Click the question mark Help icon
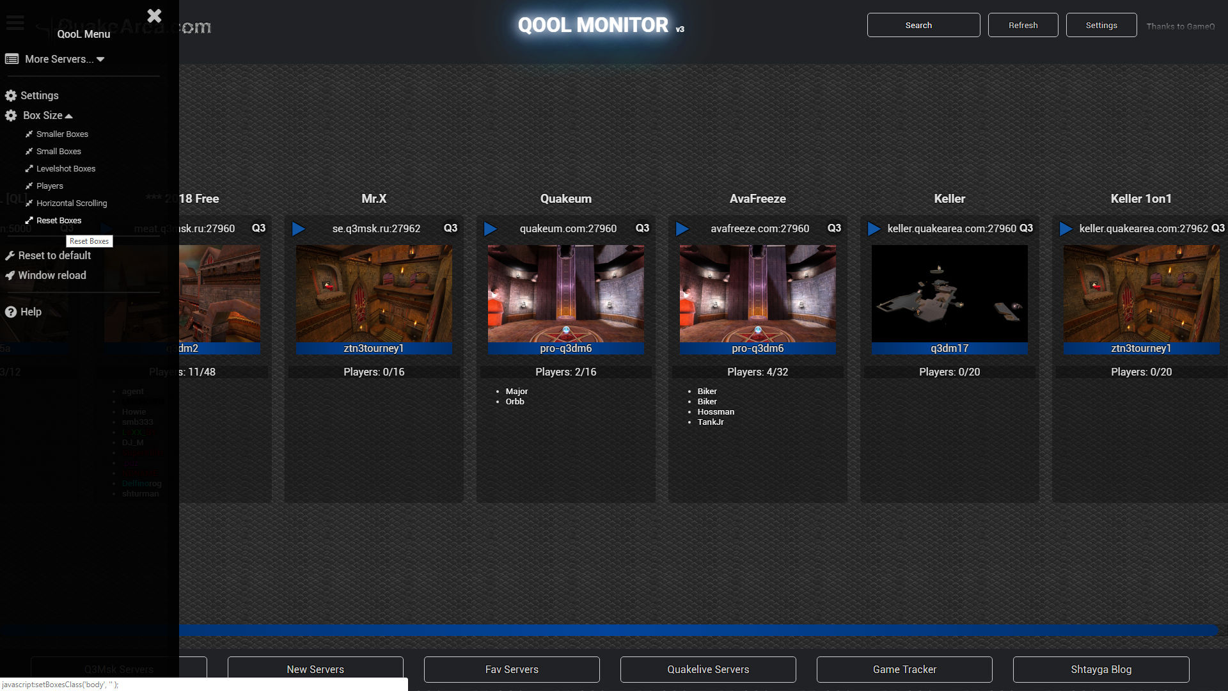The height and width of the screenshot is (691, 1228). point(11,312)
